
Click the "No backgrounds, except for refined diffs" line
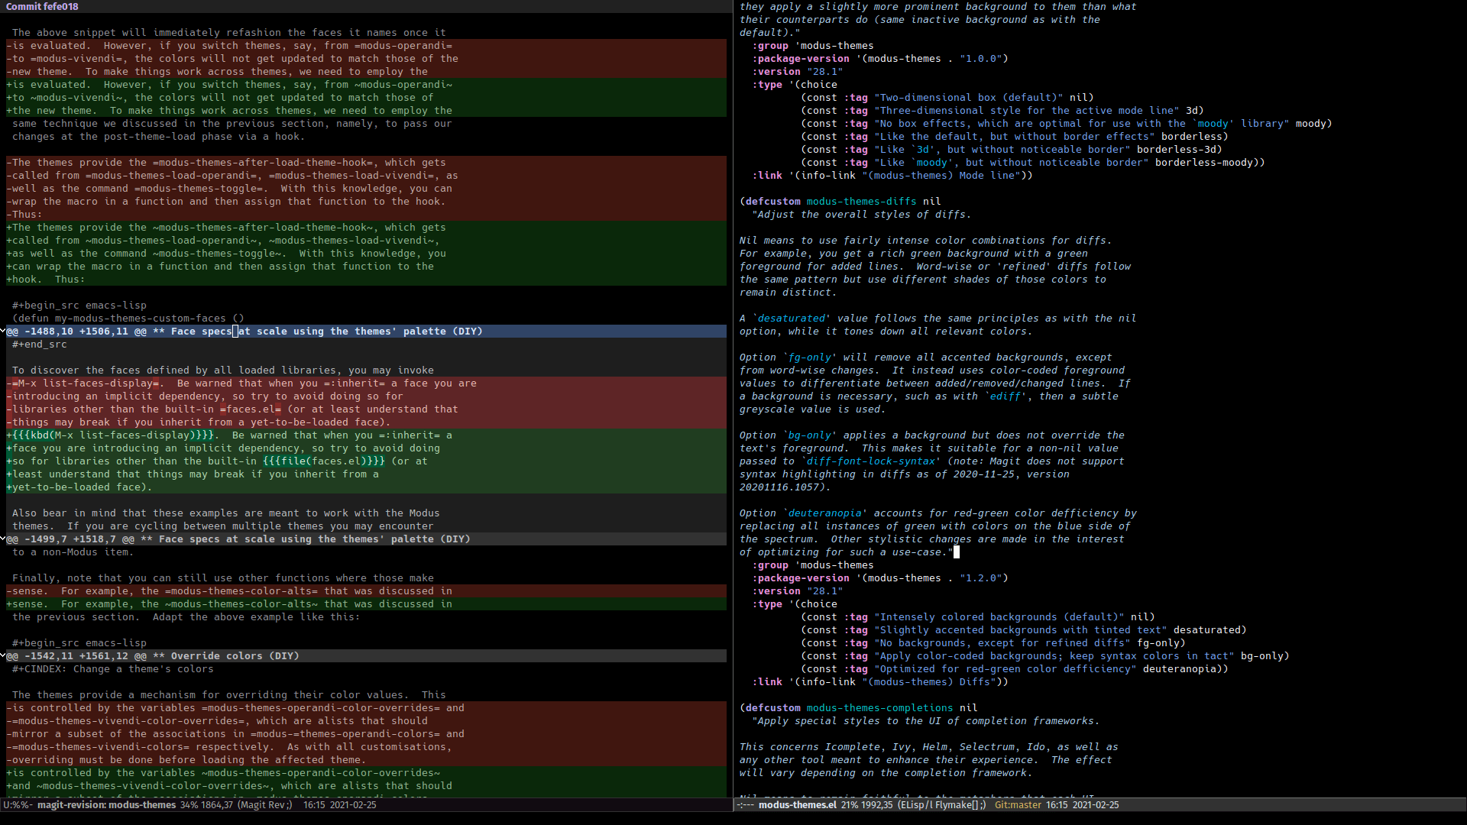point(993,643)
